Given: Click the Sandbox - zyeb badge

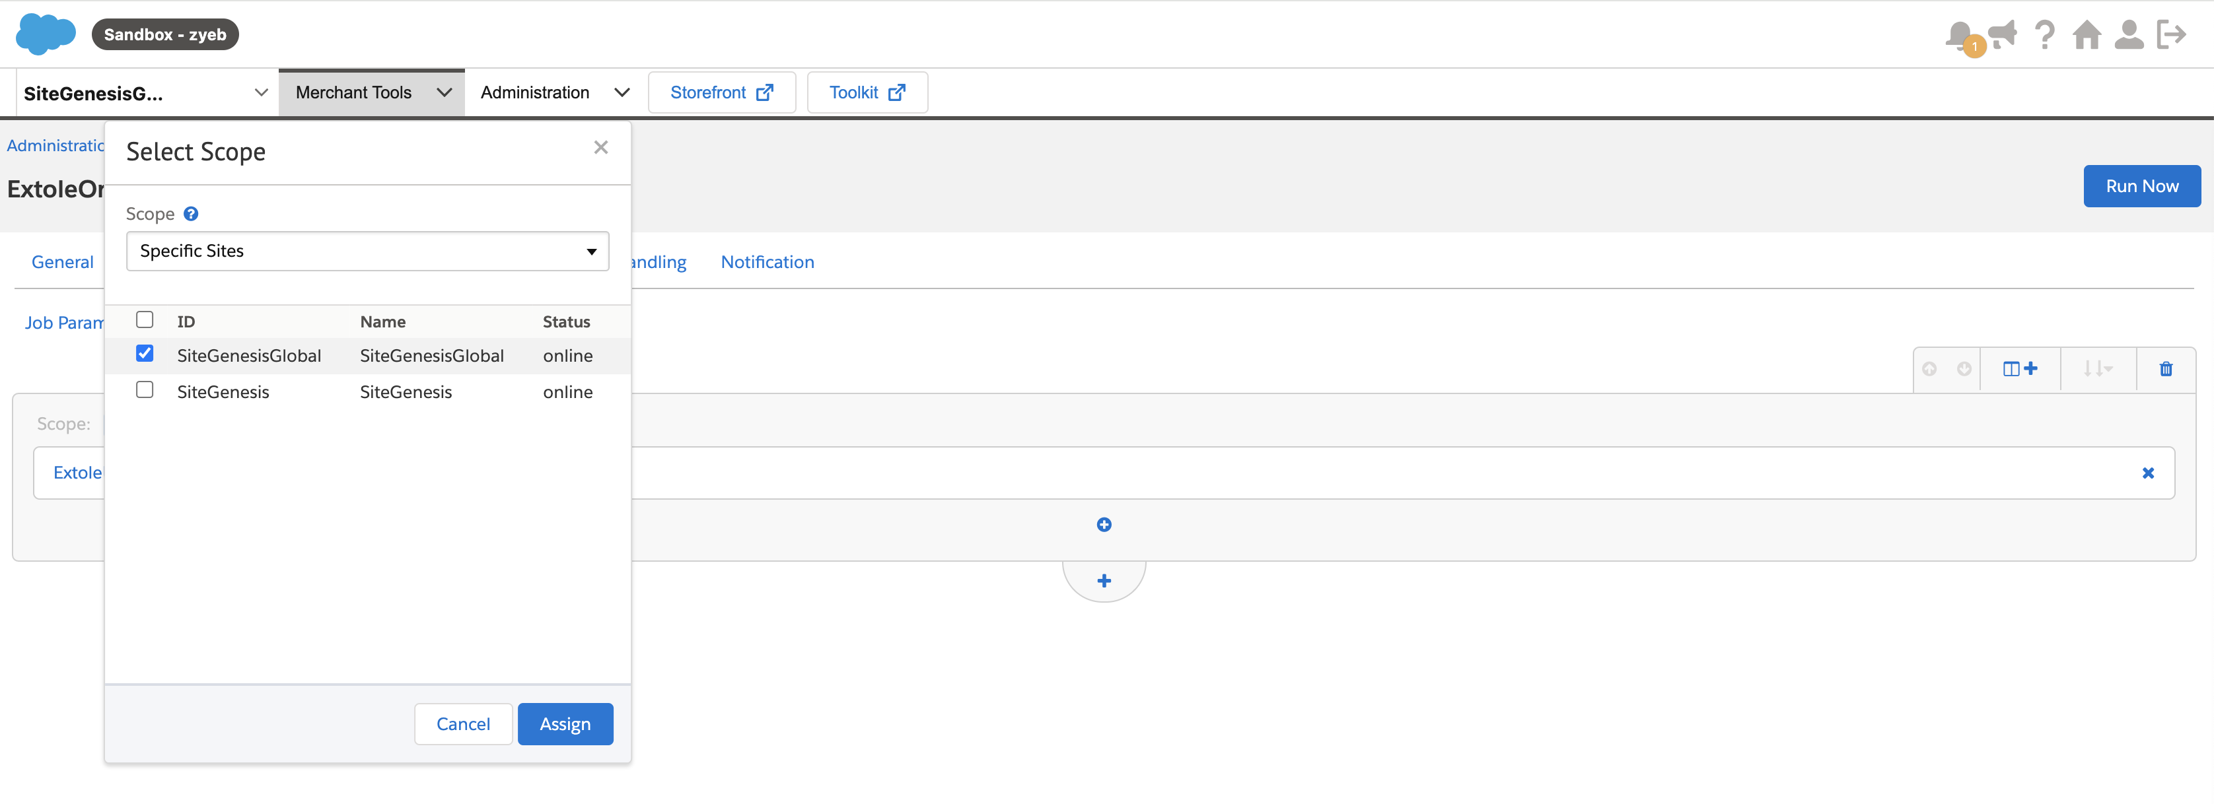Looking at the screenshot, I should (165, 35).
